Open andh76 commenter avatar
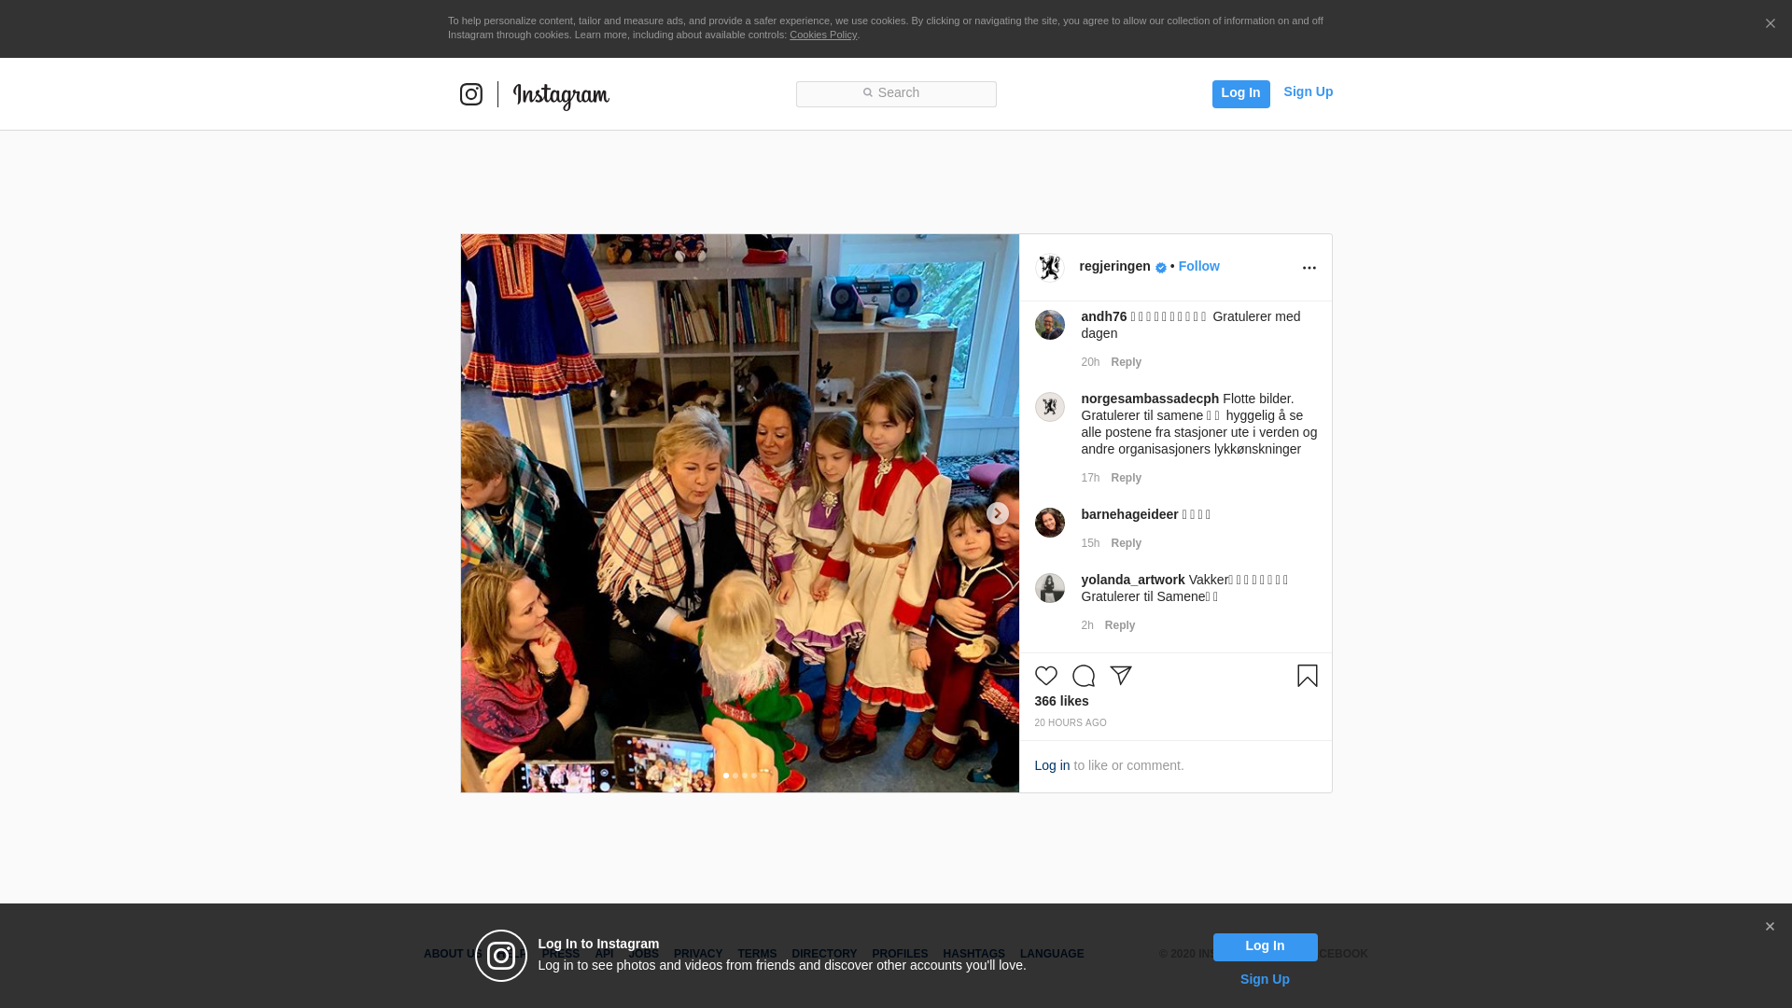 point(1050,325)
